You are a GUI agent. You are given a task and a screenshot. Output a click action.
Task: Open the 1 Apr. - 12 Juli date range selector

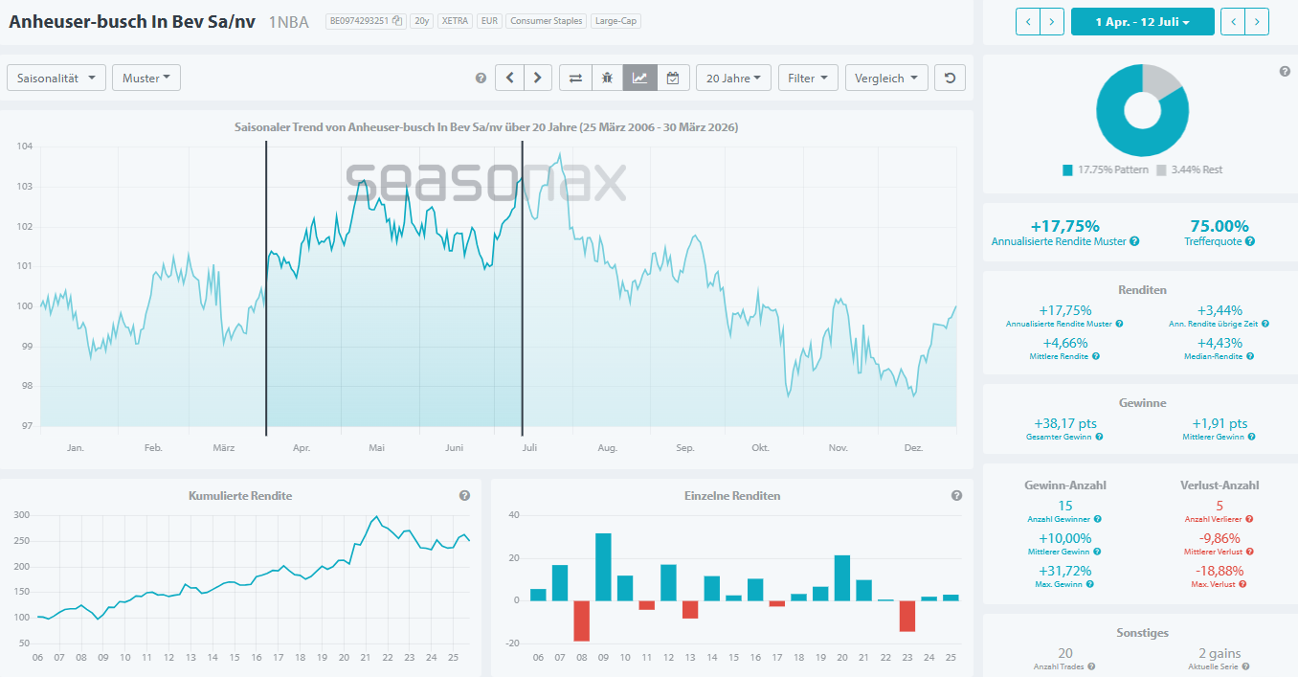click(x=1142, y=22)
